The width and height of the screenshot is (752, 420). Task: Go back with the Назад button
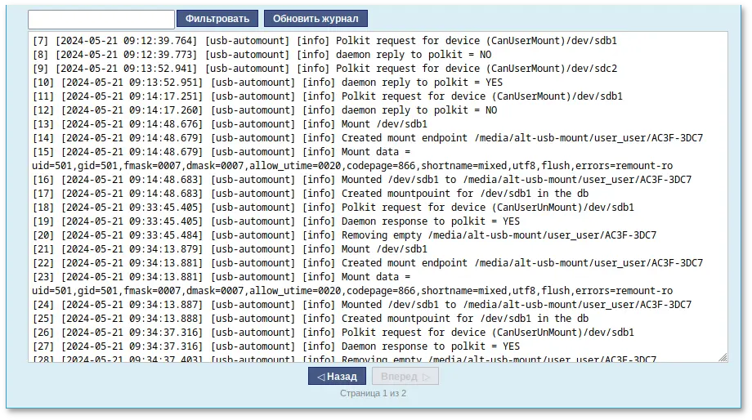pyautogui.click(x=337, y=377)
